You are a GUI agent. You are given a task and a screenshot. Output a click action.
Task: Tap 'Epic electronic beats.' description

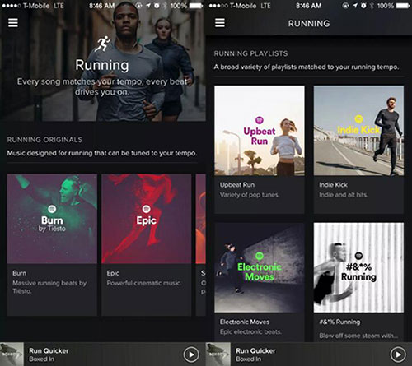(x=250, y=331)
